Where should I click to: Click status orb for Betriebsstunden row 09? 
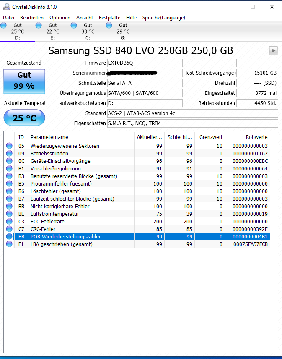[9, 153]
